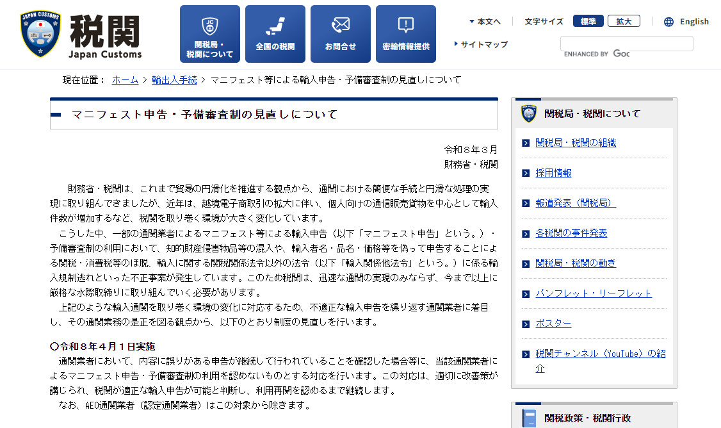
Task: Open 全国の税関 map tile
Action: (275, 34)
